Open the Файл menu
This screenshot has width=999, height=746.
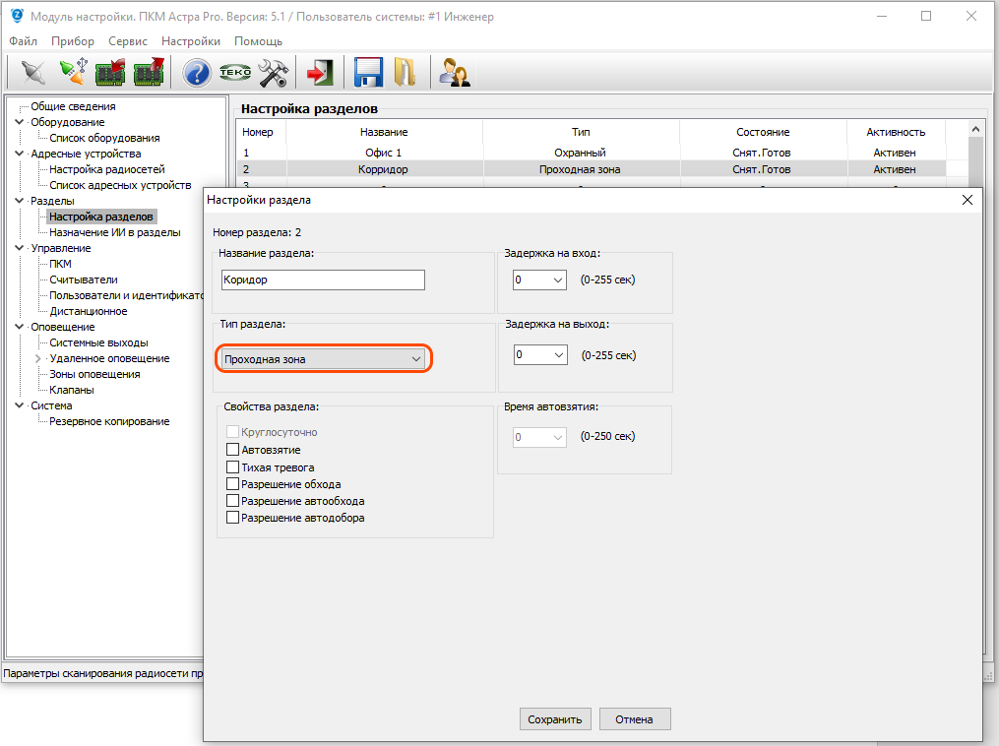23,40
